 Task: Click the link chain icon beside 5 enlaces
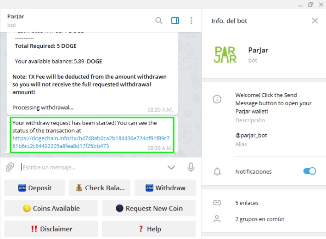(217, 203)
